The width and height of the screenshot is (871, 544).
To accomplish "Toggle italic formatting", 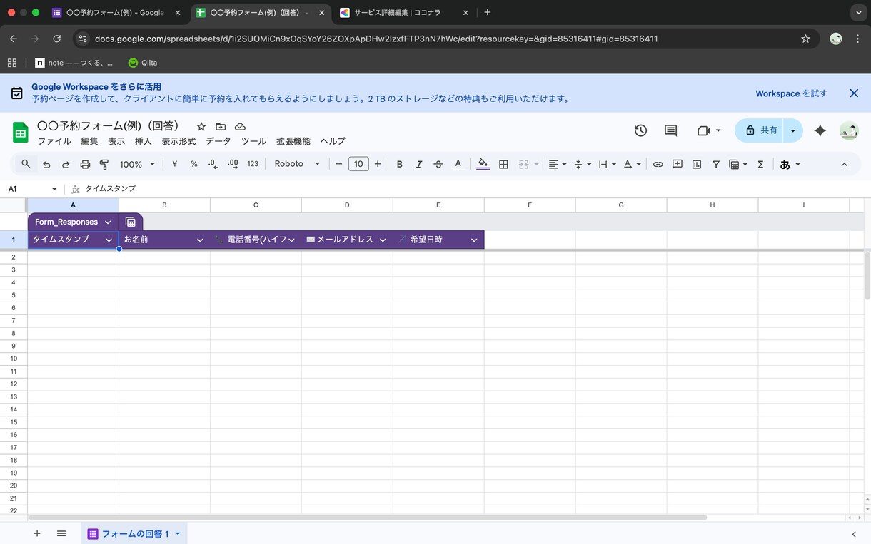I will (x=419, y=164).
